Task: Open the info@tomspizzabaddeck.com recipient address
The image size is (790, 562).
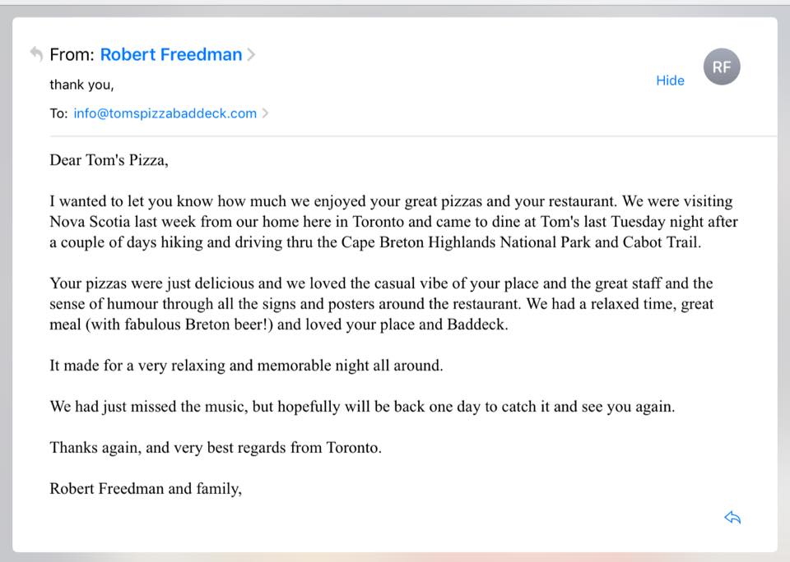Action: click(x=165, y=113)
